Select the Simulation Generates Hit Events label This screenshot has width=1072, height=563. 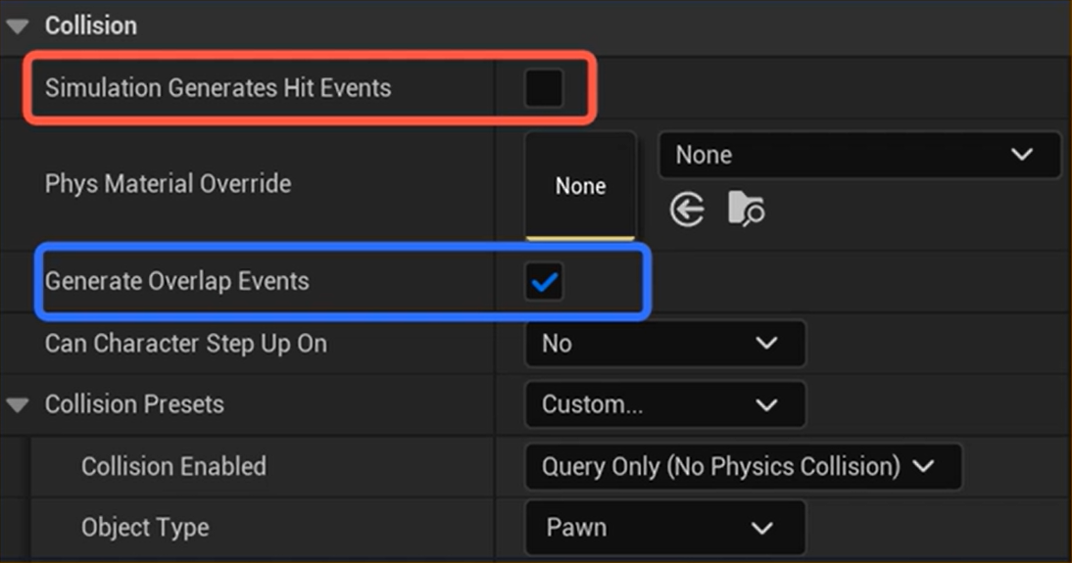(x=218, y=88)
